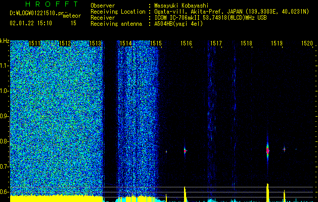Click the Receiving antenna label

(116, 24)
